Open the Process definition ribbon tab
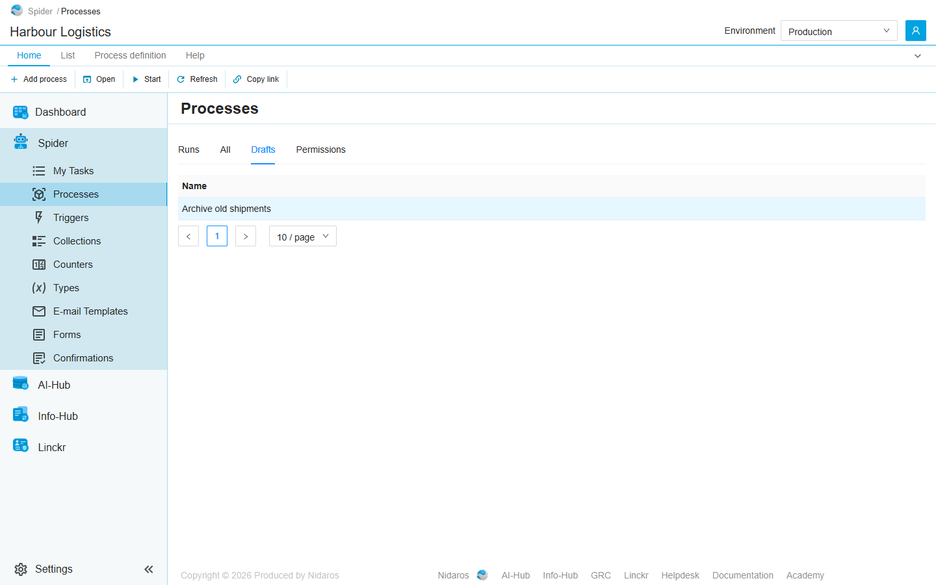936x585 pixels. pyautogui.click(x=130, y=55)
